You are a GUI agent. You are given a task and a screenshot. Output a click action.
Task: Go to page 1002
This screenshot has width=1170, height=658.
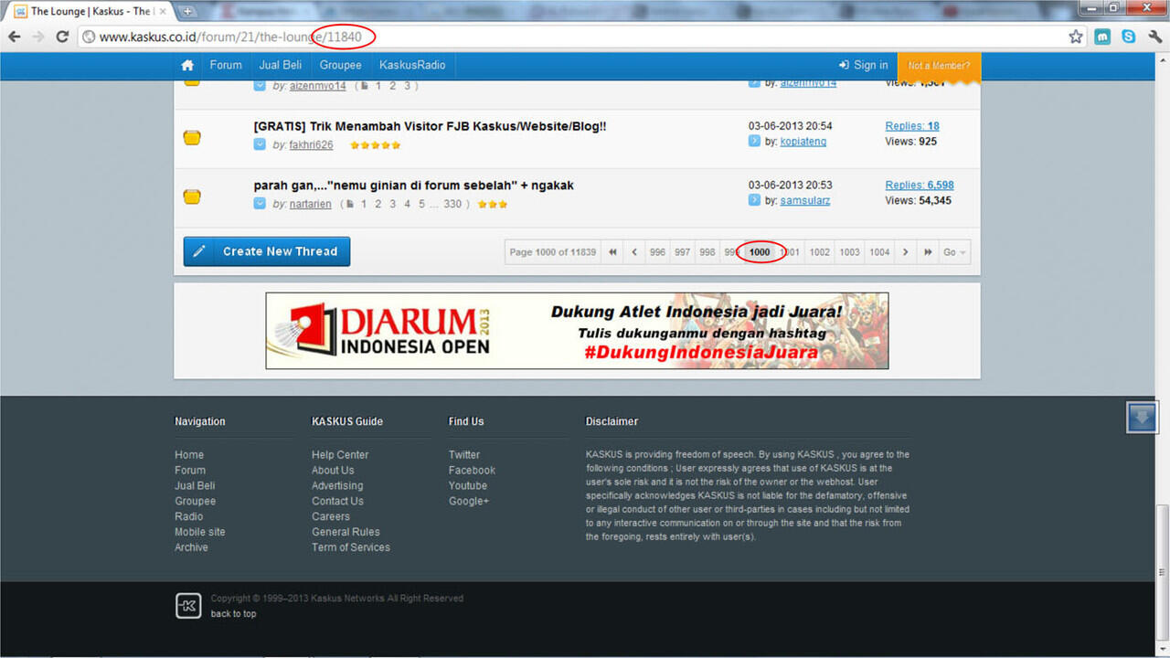(x=820, y=252)
